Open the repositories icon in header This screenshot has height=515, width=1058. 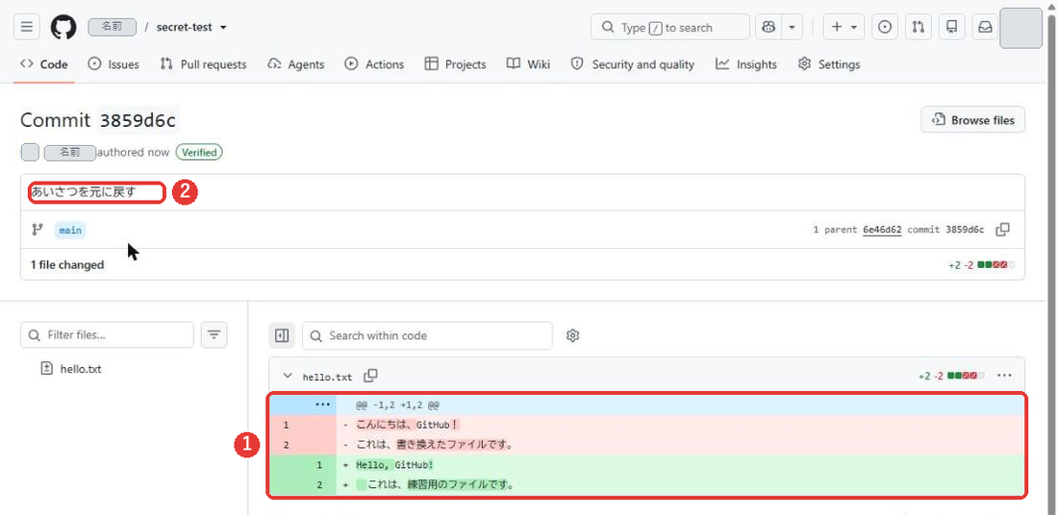click(951, 27)
